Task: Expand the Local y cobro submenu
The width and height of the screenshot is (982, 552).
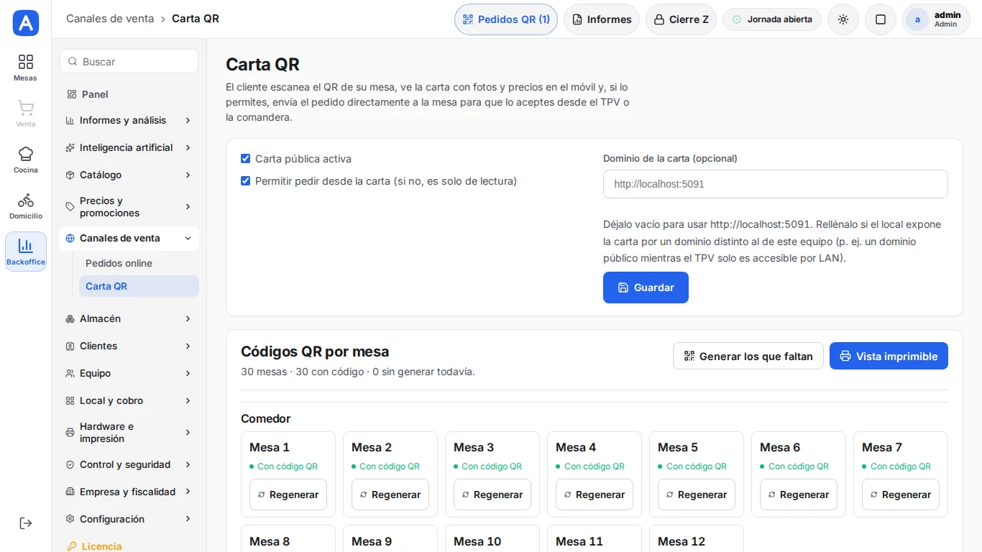Action: pyautogui.click(x=129, y=400)
